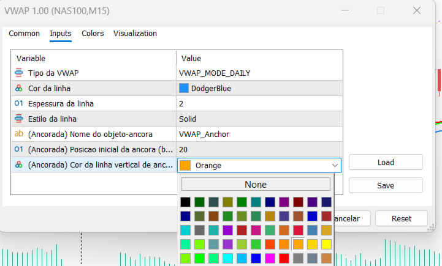The width and height of the screenshot is (442, 266).
Task: Open the Solid line style value
Action: 259,119
